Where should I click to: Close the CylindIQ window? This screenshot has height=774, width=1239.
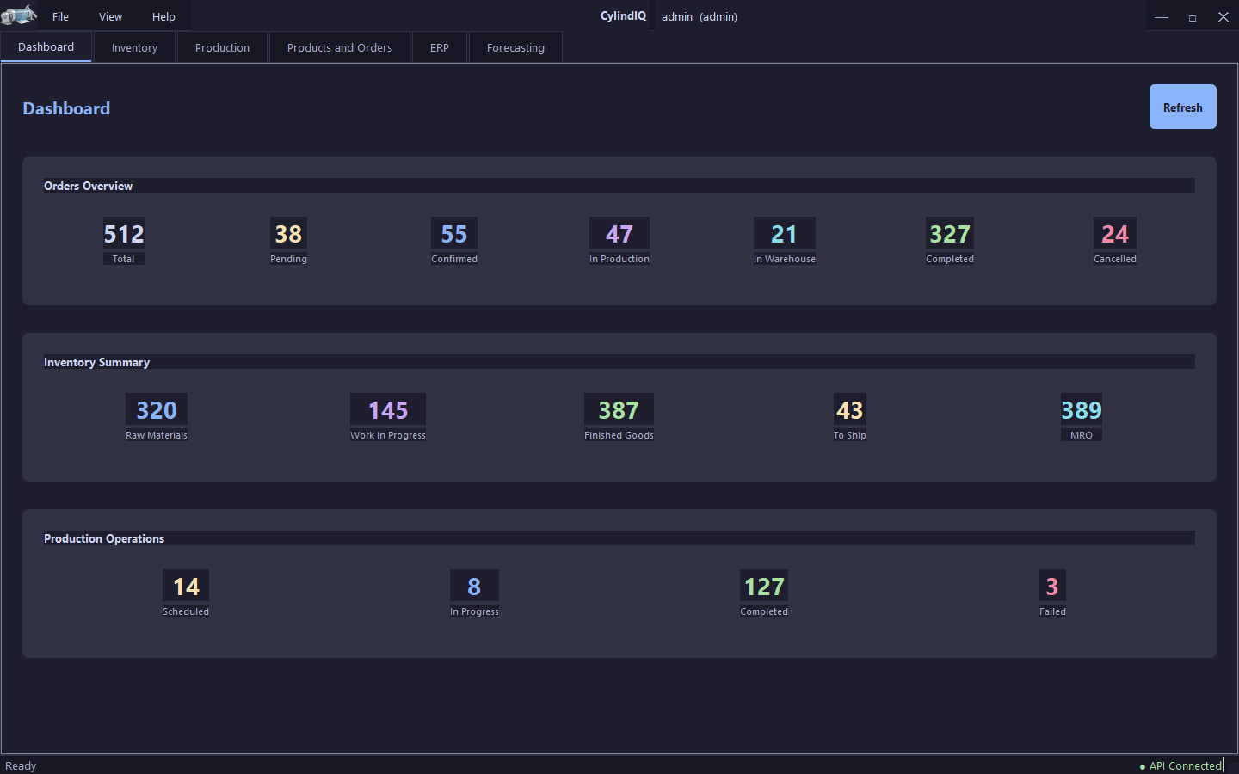[1224, 16]
